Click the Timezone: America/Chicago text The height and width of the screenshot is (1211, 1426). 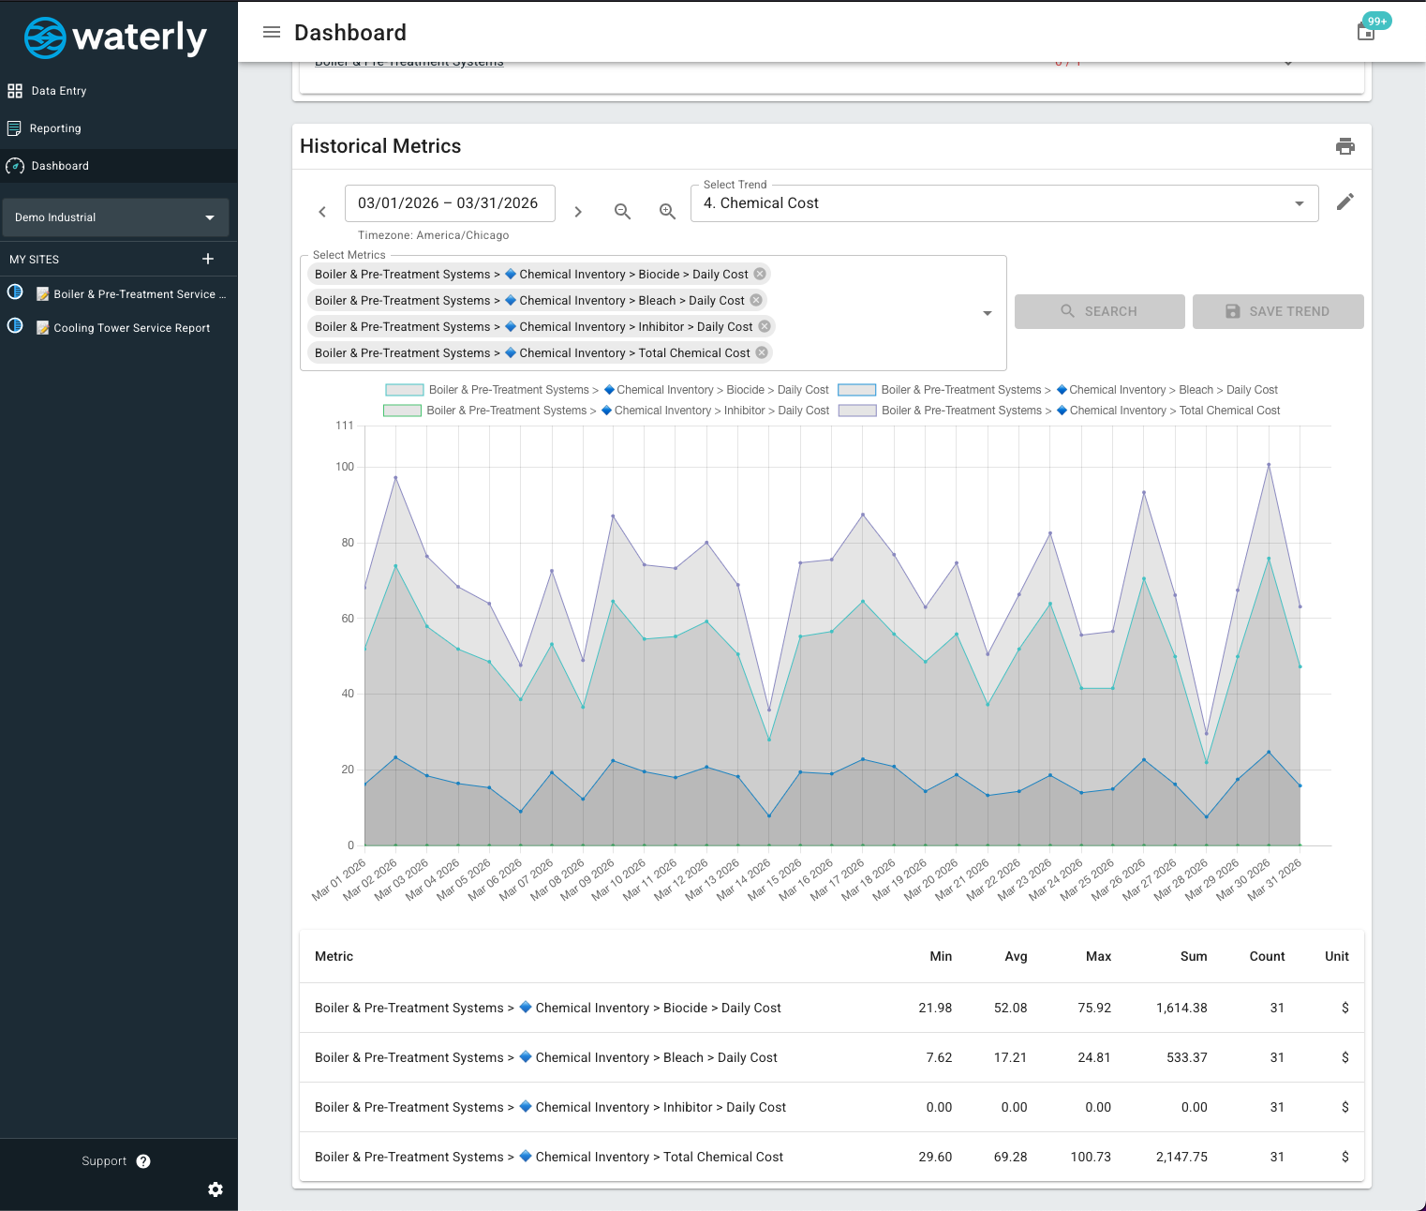tap(434, 235)
